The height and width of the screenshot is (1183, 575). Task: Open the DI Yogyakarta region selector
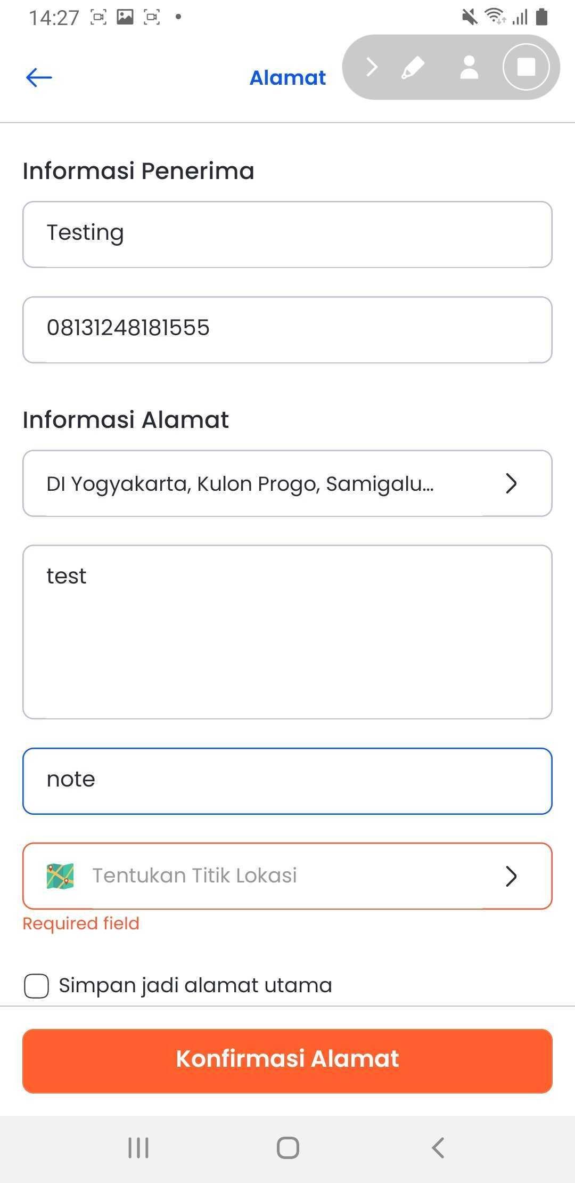coord(240,484)
